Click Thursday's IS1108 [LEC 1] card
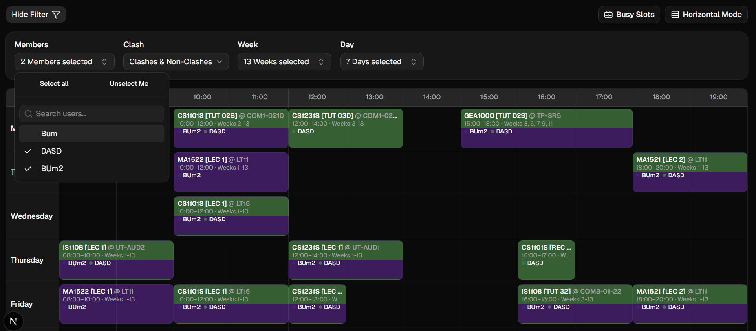Screen dimensions: 756x331 (x=116, y=260)
